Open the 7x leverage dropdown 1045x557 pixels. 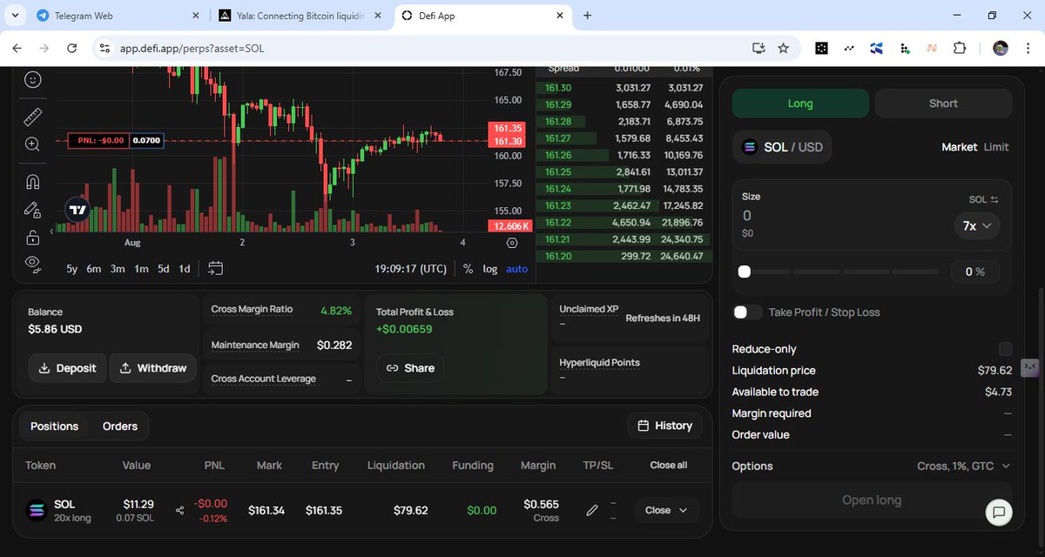coord(977,225)
